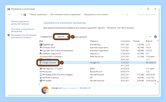Click the Back navigation arrow
This screenshot has width=166, height=102.
click(10, 15)
